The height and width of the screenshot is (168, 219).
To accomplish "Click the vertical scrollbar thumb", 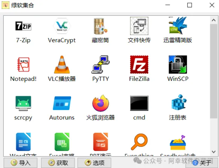I will click(x=214, y=71).
